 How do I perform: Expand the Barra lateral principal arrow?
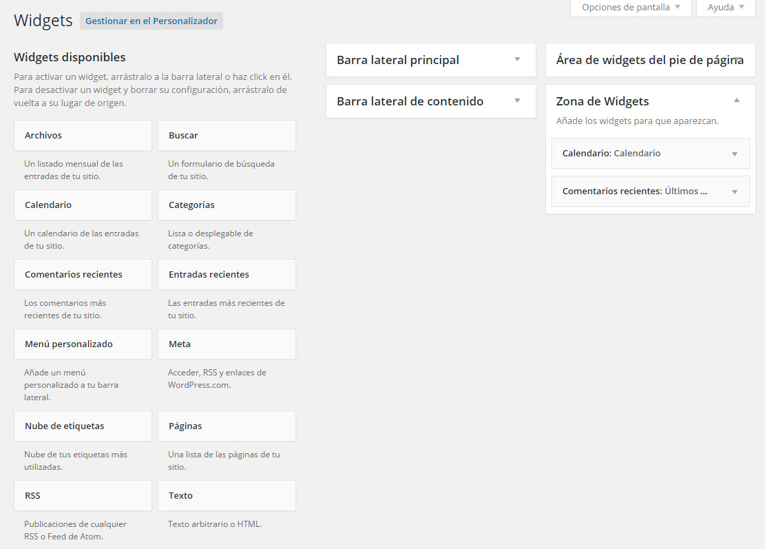point(517,59)
